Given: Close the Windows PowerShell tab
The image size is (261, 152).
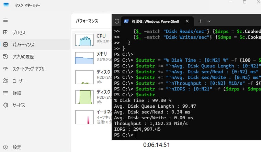Looking at the screenshot, I should click(x=187, y=21).
